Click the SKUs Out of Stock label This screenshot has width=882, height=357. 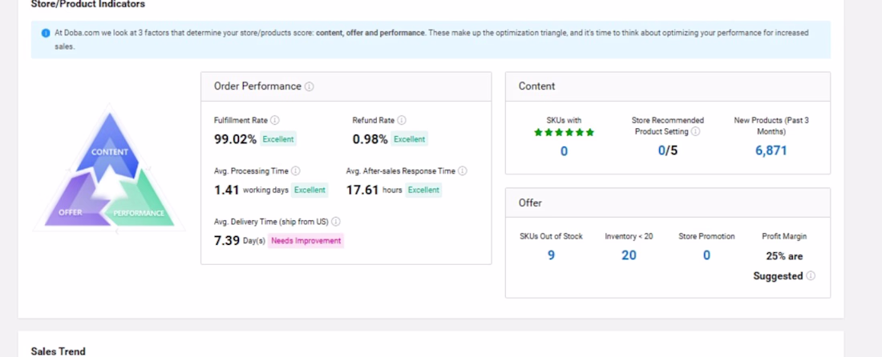click(x=552, y=236)
